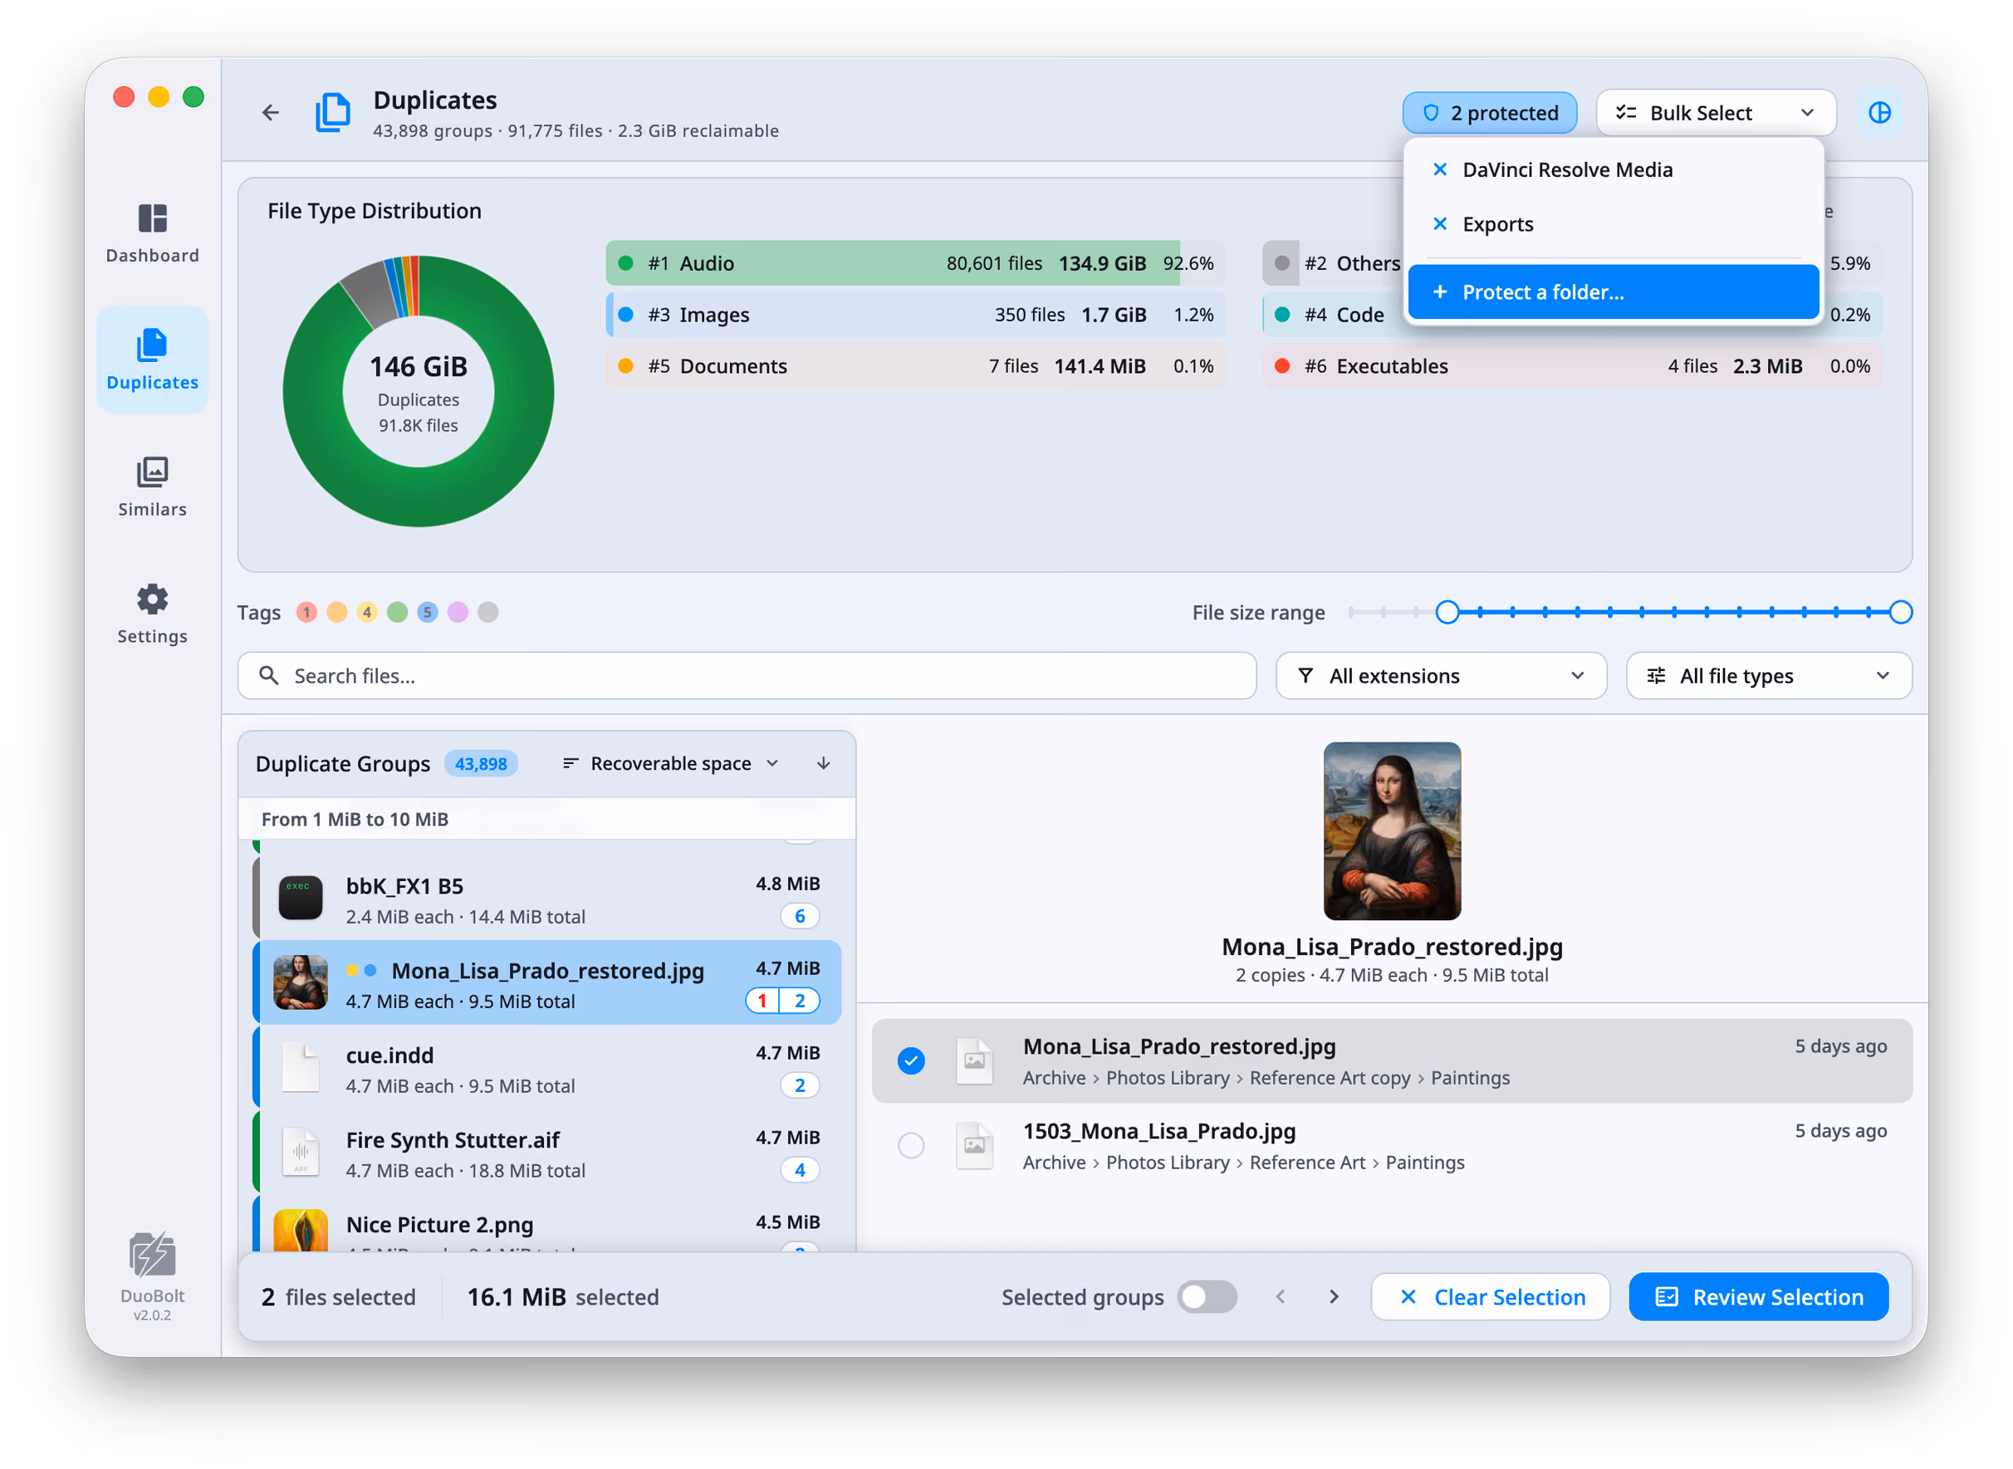Image resolution: width=2013 pixels, height=1469 pixels.
Task: Open the Dashboard sidebar icon
Action: click(152, 218)
